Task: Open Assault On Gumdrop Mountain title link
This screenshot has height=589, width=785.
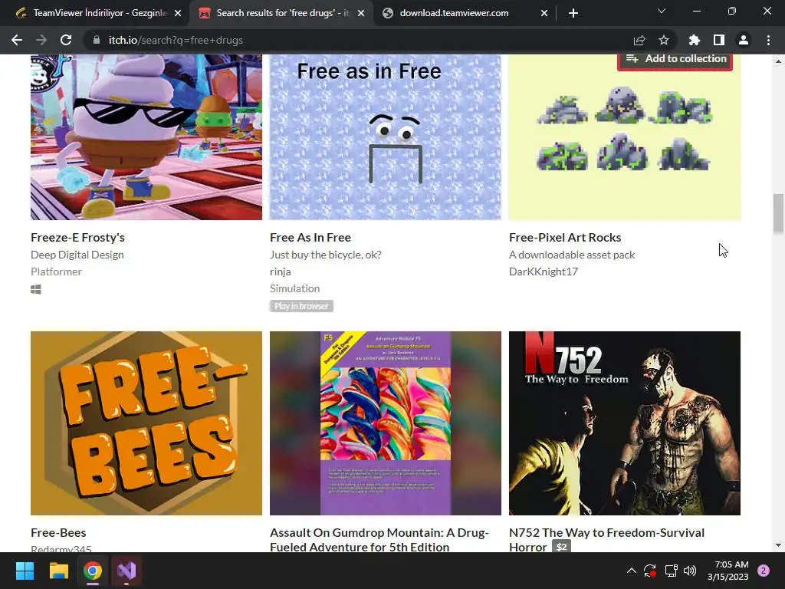Action: point(379,539)
